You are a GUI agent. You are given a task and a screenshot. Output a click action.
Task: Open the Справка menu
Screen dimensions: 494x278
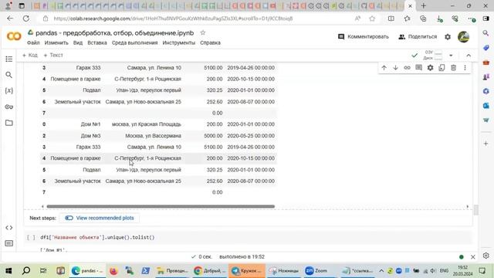210,43
